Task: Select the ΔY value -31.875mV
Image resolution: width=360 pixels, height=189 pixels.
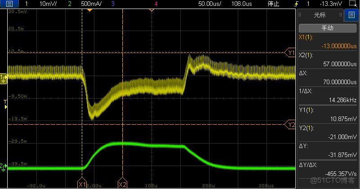Action: tap(342, 155)
